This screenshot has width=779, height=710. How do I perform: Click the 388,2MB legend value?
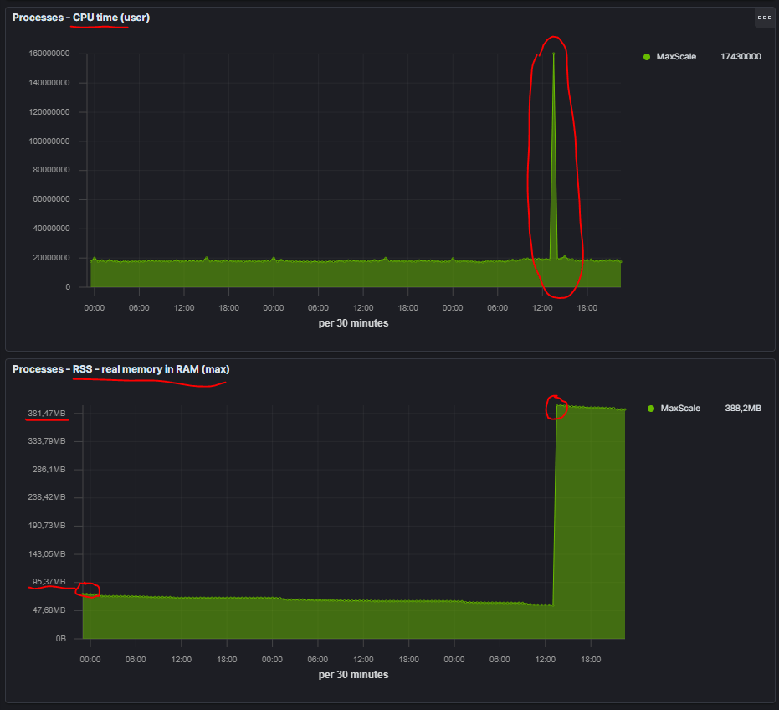(743, 409)
